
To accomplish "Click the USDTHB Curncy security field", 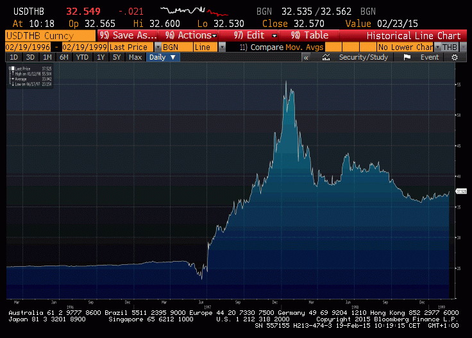I will (x=50, y=36).
